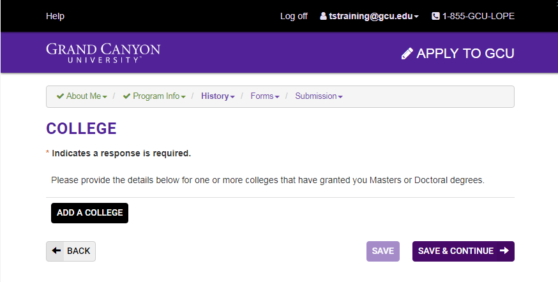Screen dimensions: 558x282
Task: Open the History section menu
Action: (x=218, y=96)
